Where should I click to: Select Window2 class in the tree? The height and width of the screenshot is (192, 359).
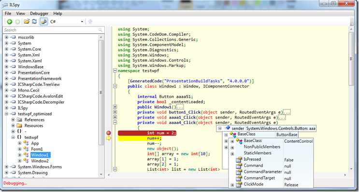tap(40, 161)
